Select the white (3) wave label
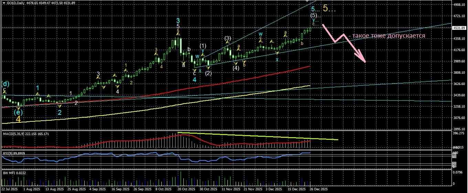Image resolution: width=468 pixels, height=193 pixels. tap(228, 38)
